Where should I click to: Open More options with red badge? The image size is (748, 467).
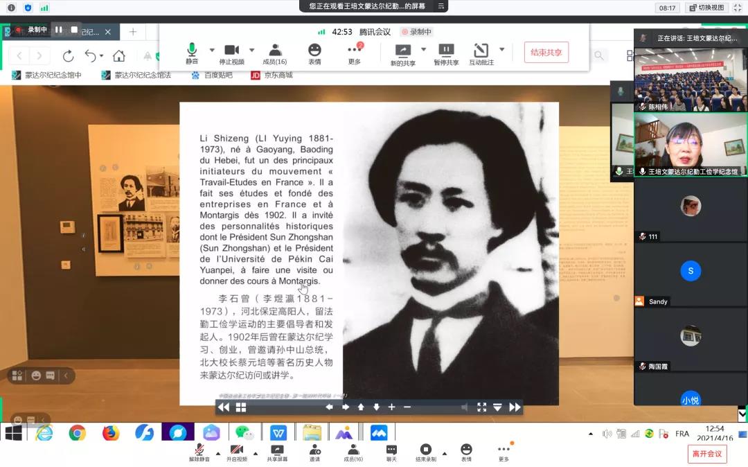(355, 53)
